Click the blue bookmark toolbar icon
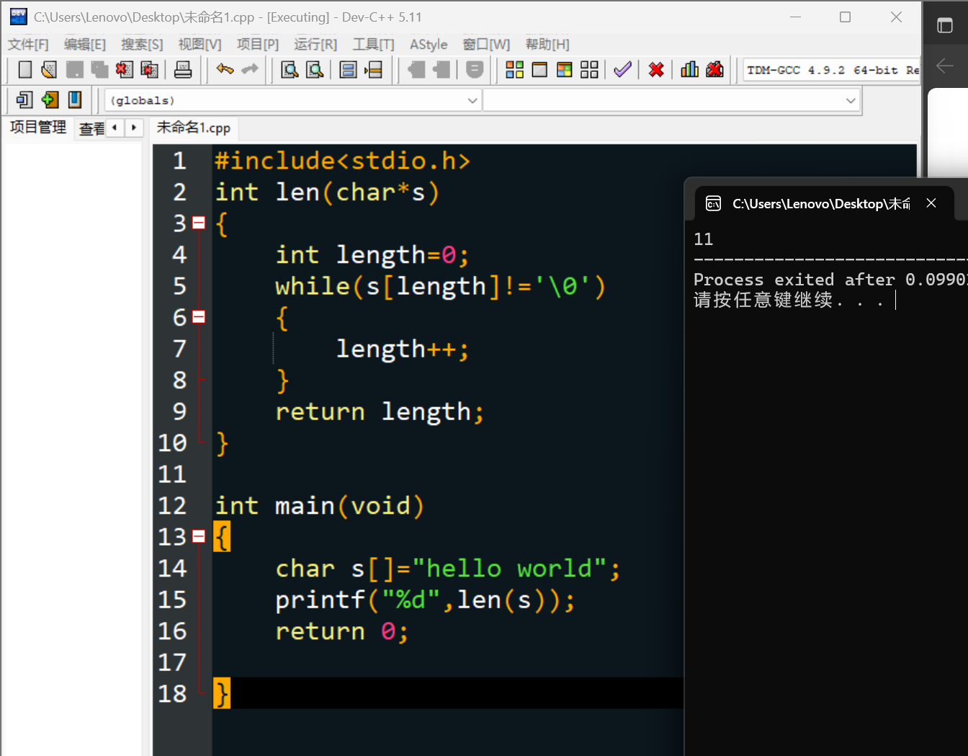The image size is (968, 756). (75, 99)
